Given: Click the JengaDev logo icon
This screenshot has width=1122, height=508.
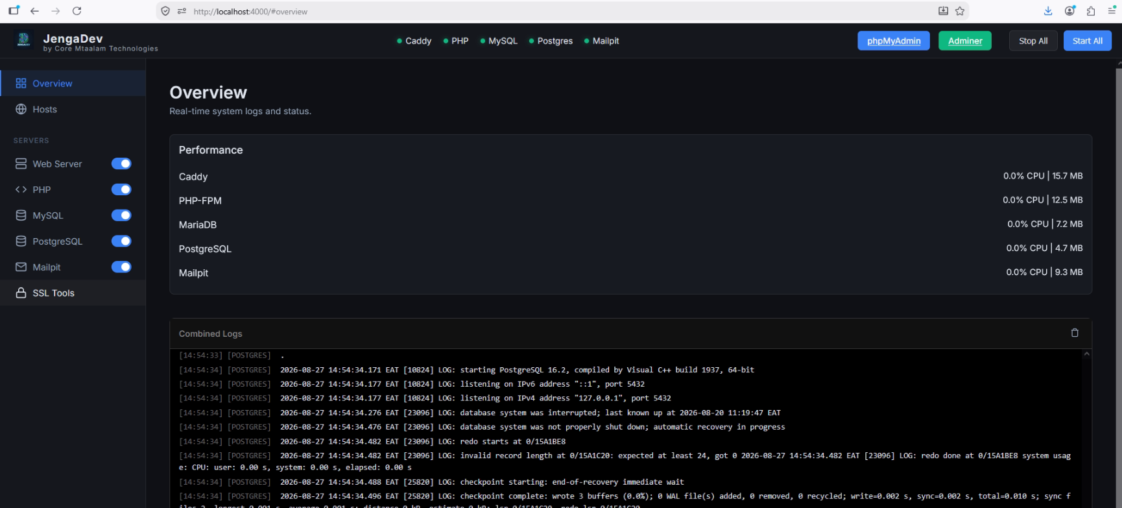Looking at the screenshot, I should point(23,40).
